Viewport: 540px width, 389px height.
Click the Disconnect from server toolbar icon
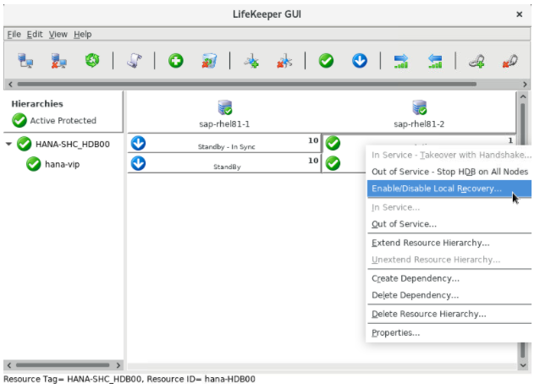pos(59,61)
